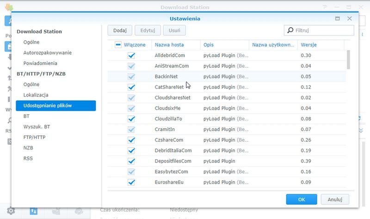
Task: Open the NZB settings page
Action: (x=28, y=148)
